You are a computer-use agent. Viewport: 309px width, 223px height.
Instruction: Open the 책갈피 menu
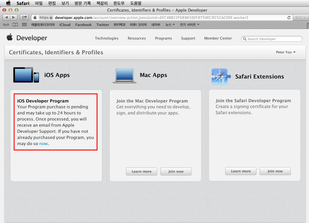coord(102,3)
